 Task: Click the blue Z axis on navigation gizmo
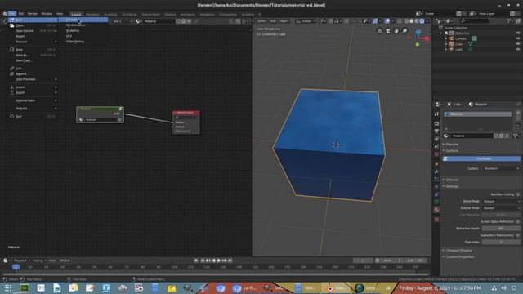[418, 32]
